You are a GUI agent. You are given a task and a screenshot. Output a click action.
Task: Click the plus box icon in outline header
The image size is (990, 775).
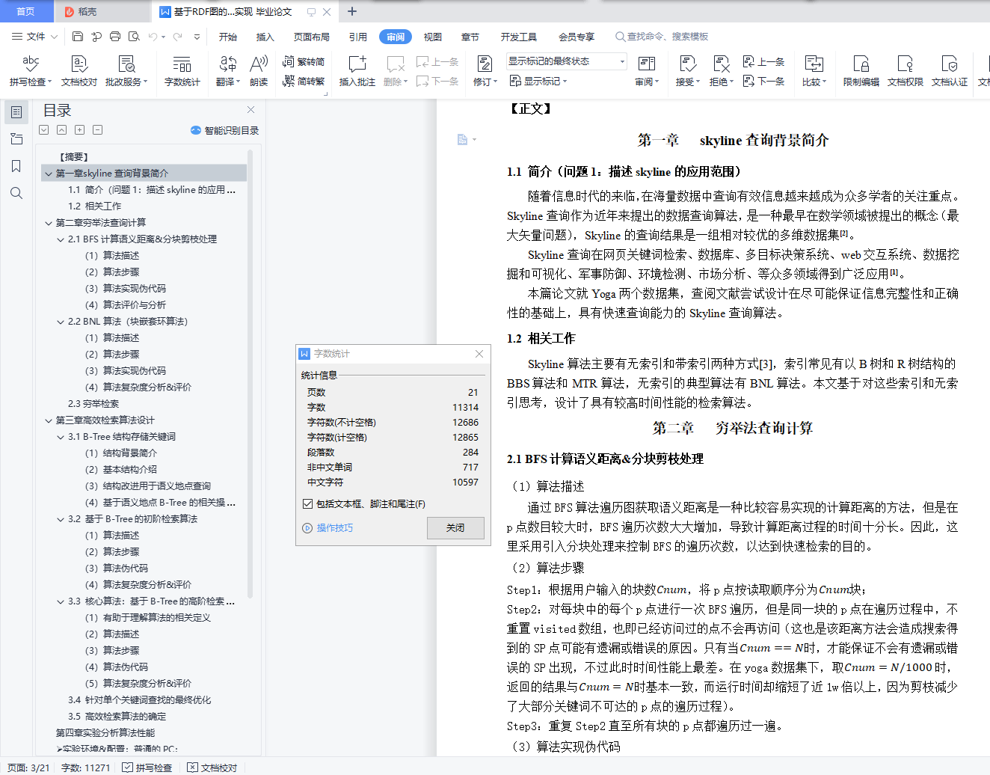click(79, 130)
